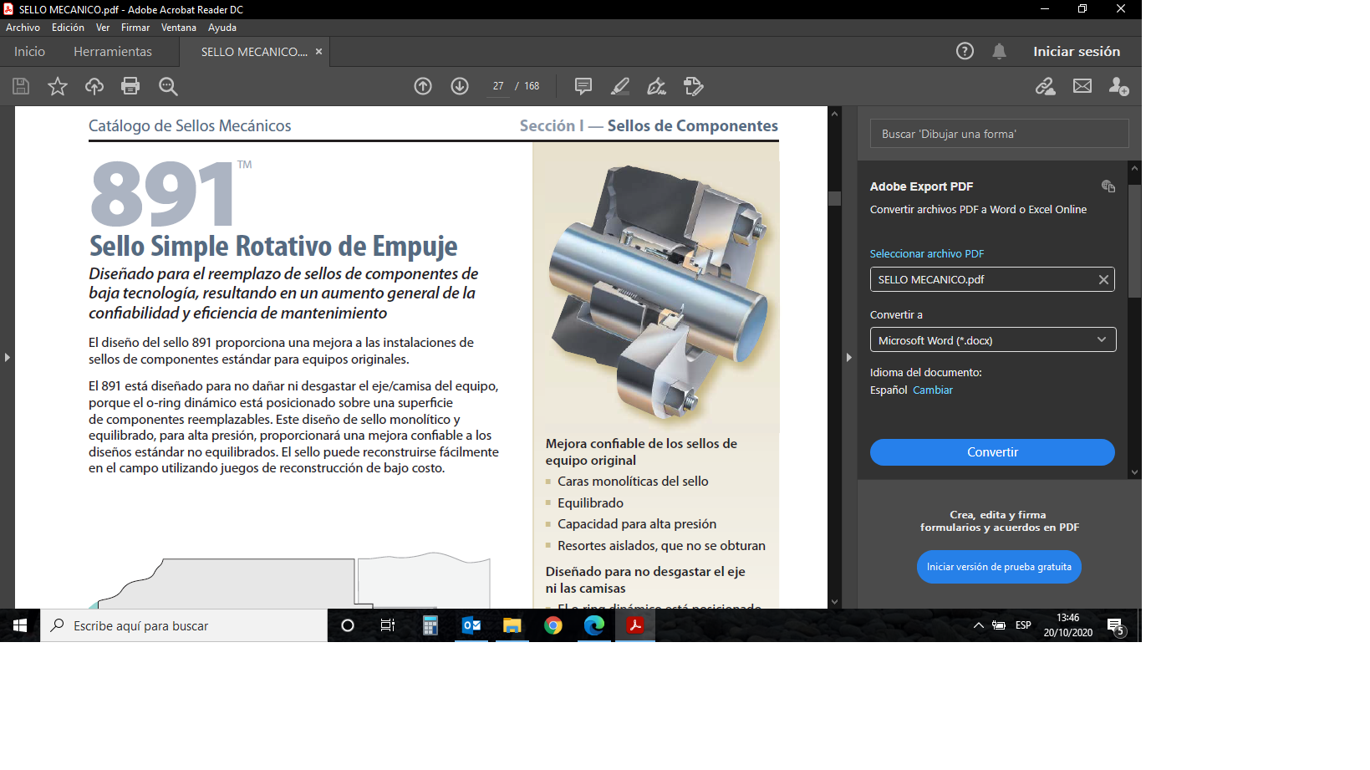
Task: Open the Ayuda menu
Action: [x=222, y=28]
